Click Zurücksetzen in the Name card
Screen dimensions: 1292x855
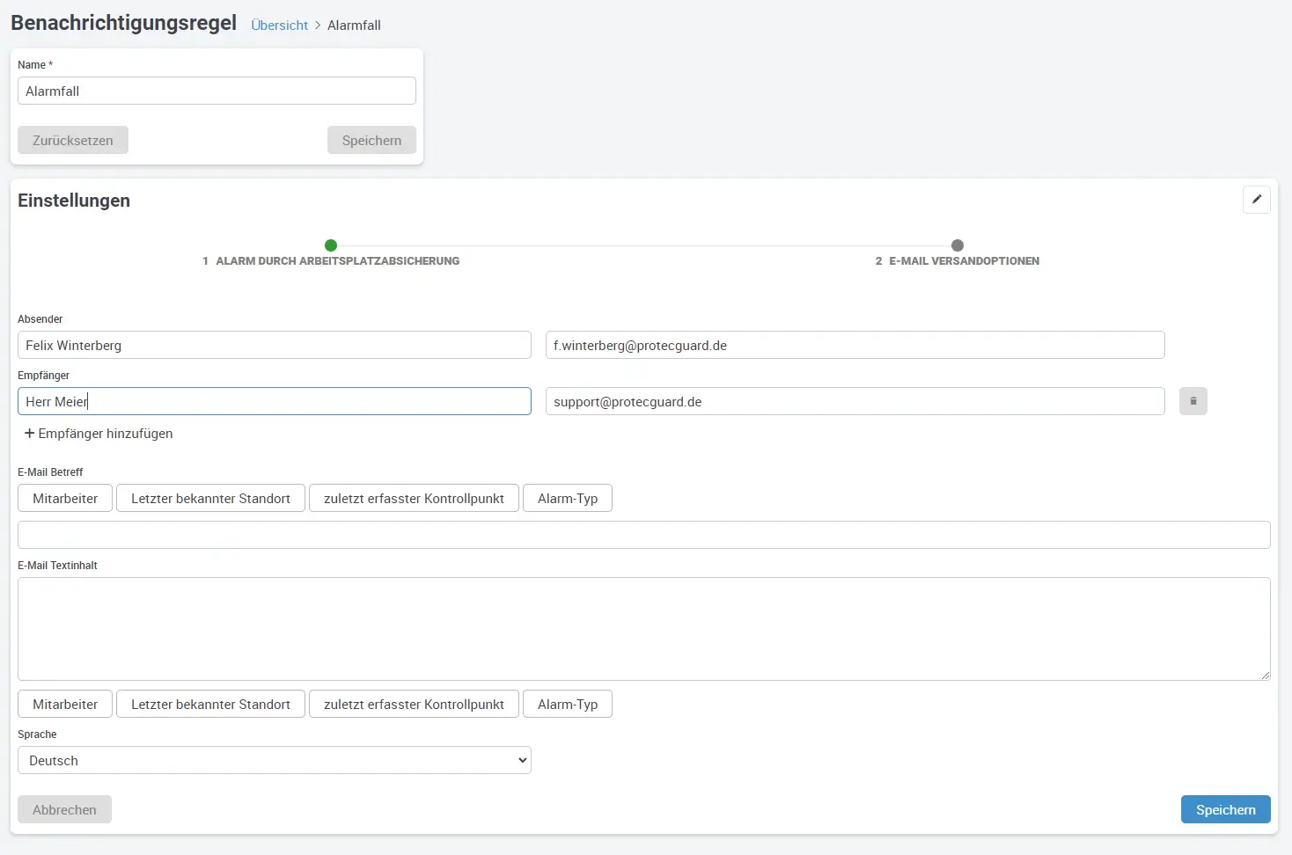pyautogui.click(x=73, y=140)
